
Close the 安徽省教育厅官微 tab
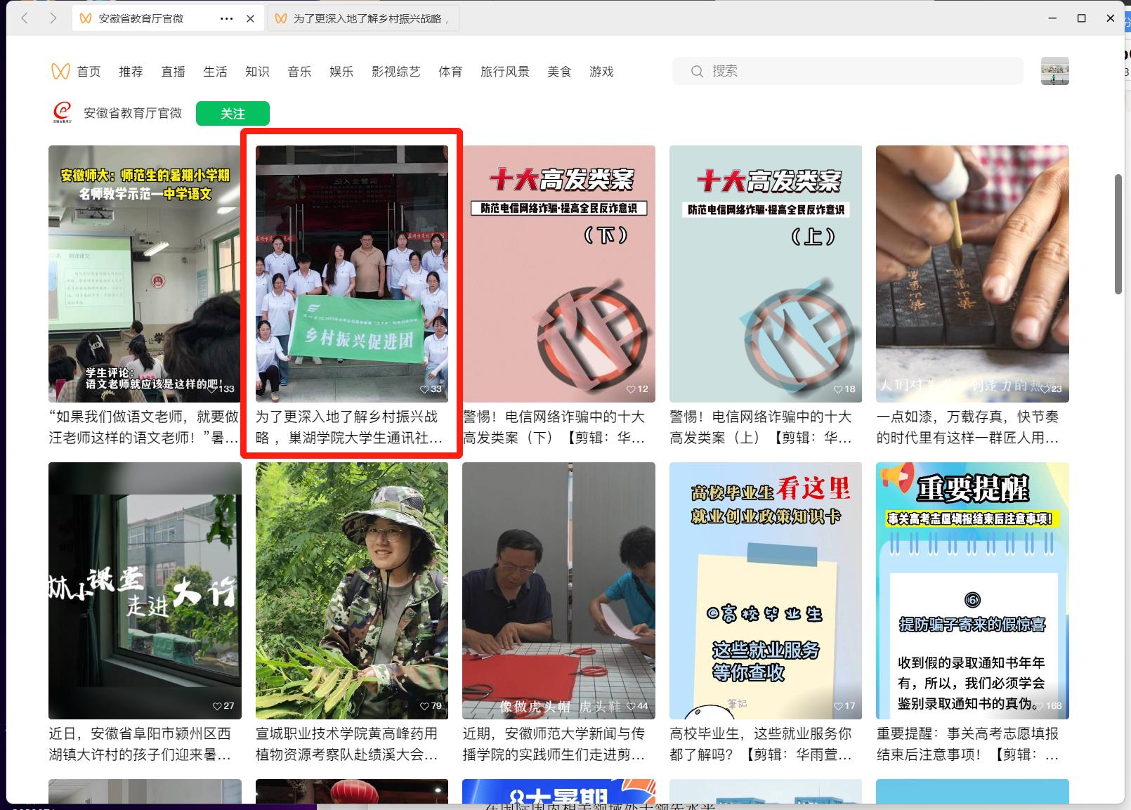(x=250, y=19)
